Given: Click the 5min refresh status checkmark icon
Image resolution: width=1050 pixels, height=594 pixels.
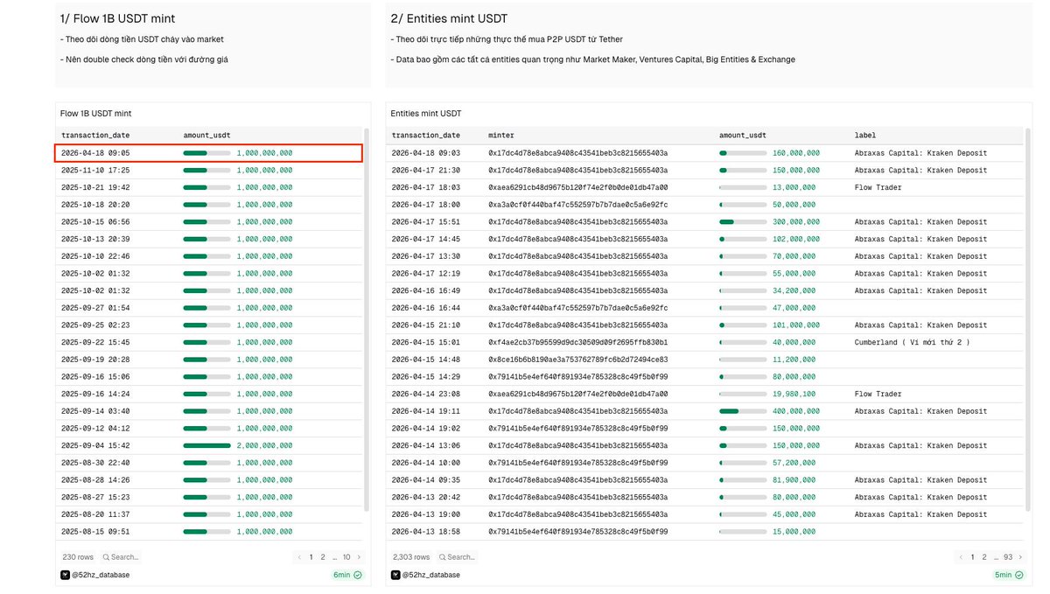Looking at the screenshot, I should pyautogui.click(x=1018, y=575).
